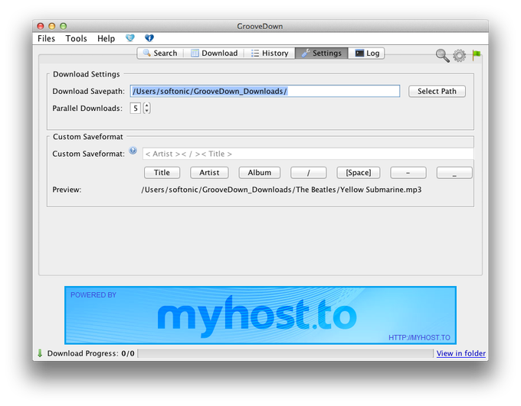Increase Parallel Downloads with the stepper up arrow
521x406 pixels.
(x=147, y=106)
